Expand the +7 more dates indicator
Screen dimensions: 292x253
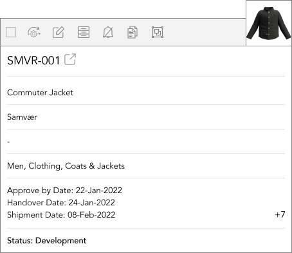coord(280,214)
